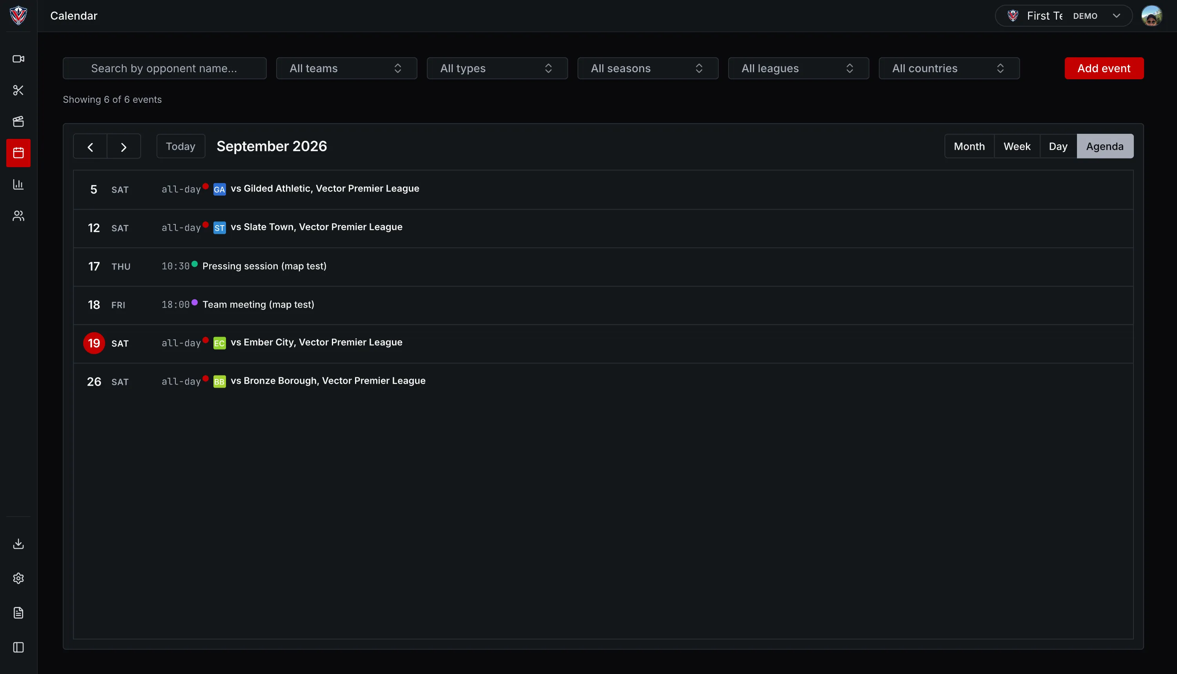Open the video camera sidebar section

pyautogui.click(x=18, y=59)
